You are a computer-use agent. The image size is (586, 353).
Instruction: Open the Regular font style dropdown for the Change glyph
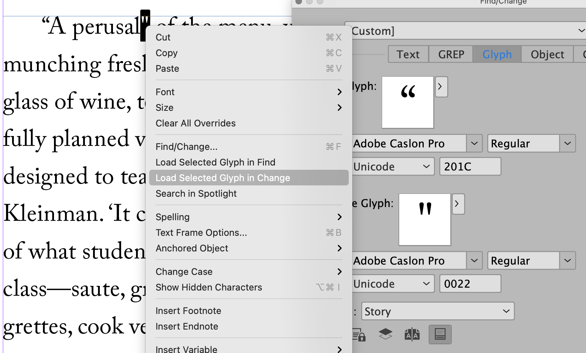[x=531, y=260]
